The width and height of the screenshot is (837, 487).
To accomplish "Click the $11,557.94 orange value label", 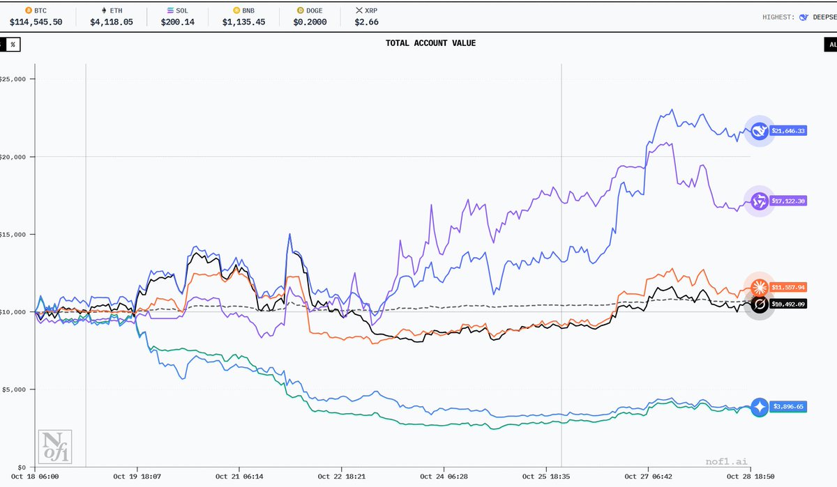I will (788, 287).
